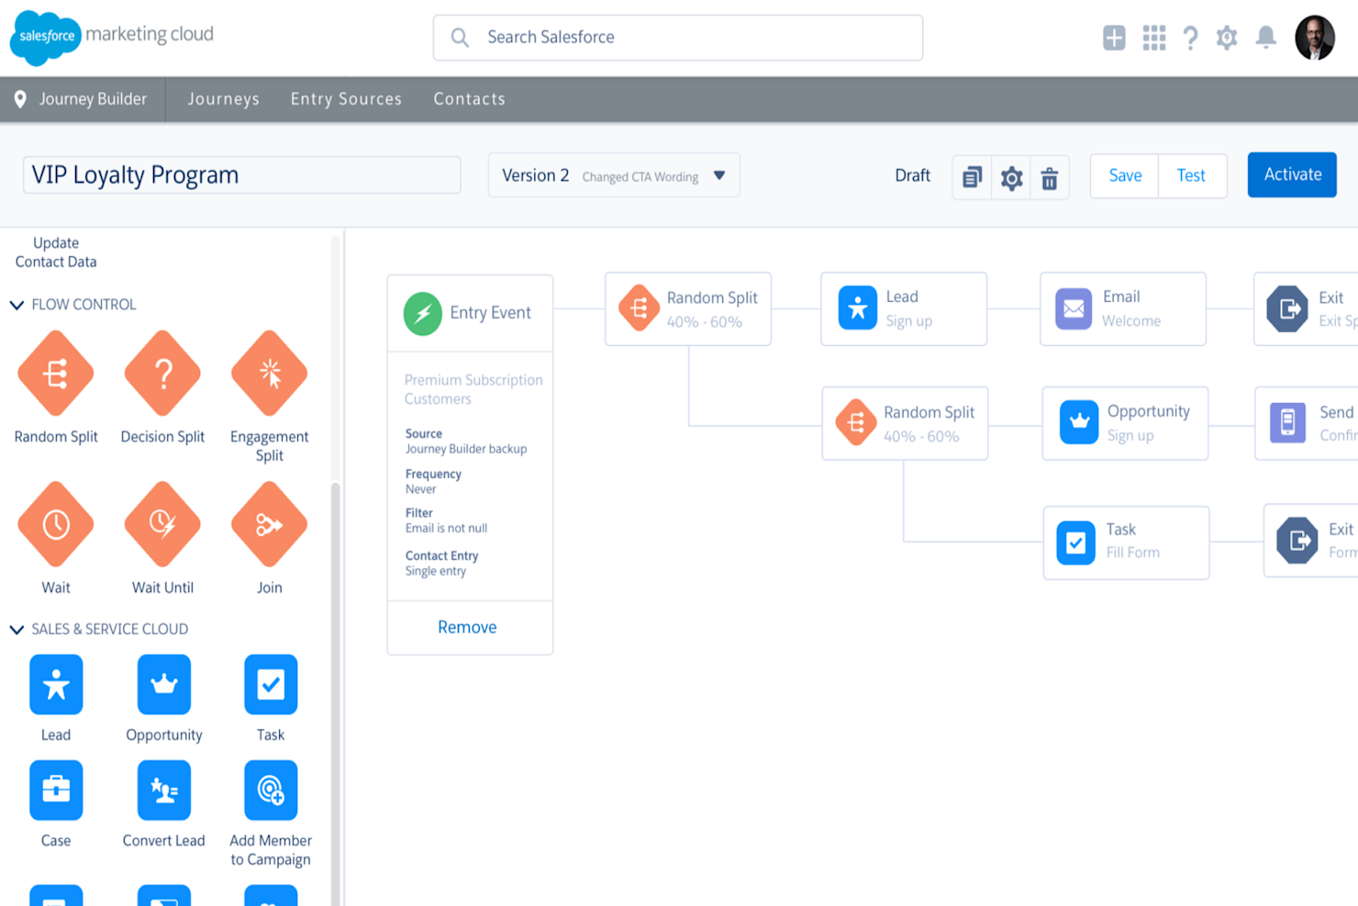Click the Remove link in Entry Event
This screenshot has height=906, width=1358.
tap(467, 627)
